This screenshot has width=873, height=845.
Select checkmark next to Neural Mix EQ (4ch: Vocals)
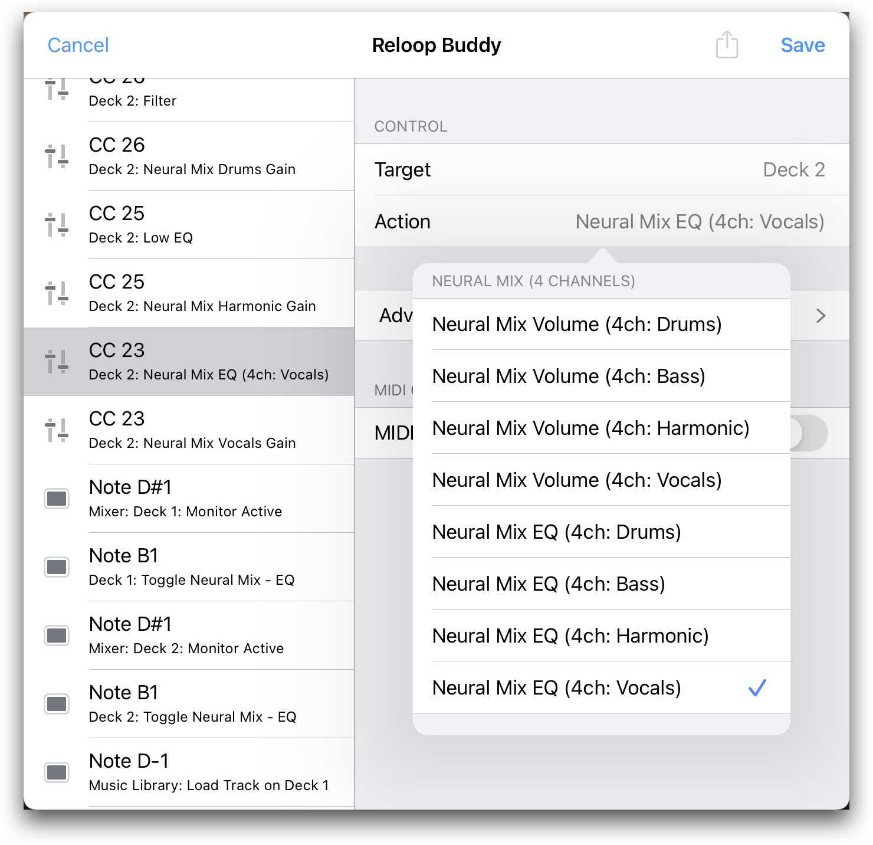tap(757, 688)
